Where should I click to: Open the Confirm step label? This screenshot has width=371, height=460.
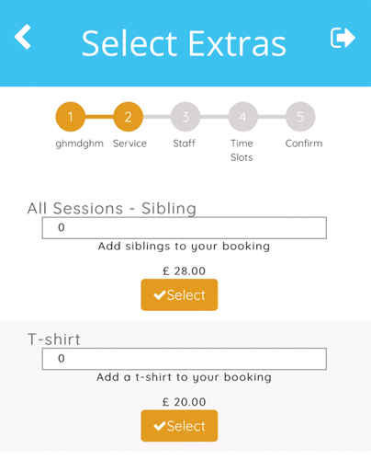[x=304, y=144]
